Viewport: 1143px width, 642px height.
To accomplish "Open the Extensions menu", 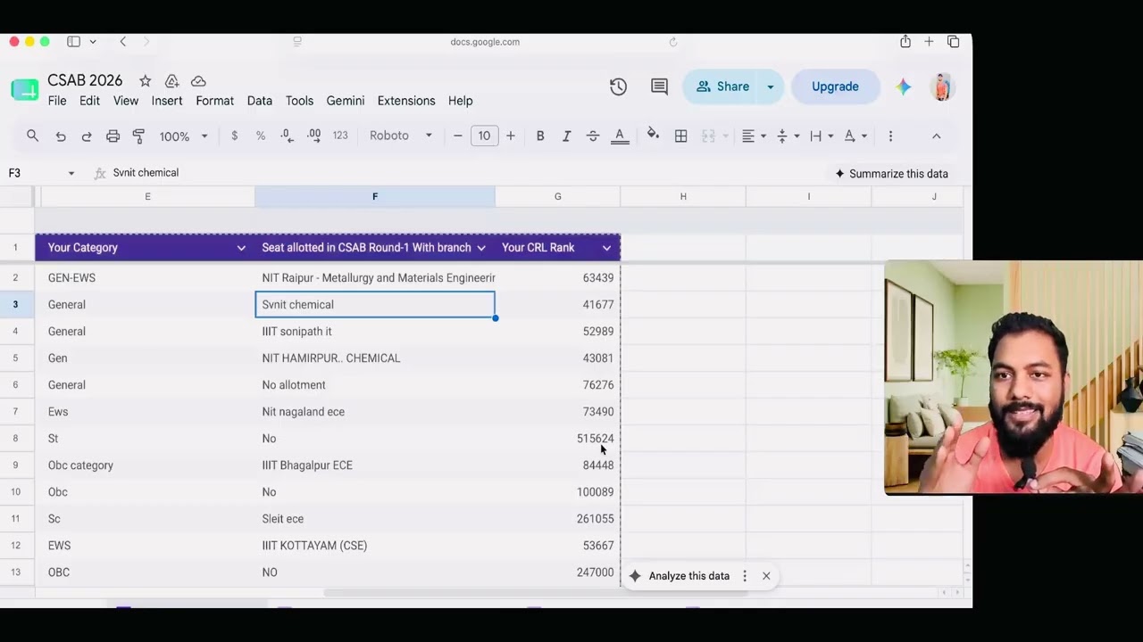I will (406, 101).
